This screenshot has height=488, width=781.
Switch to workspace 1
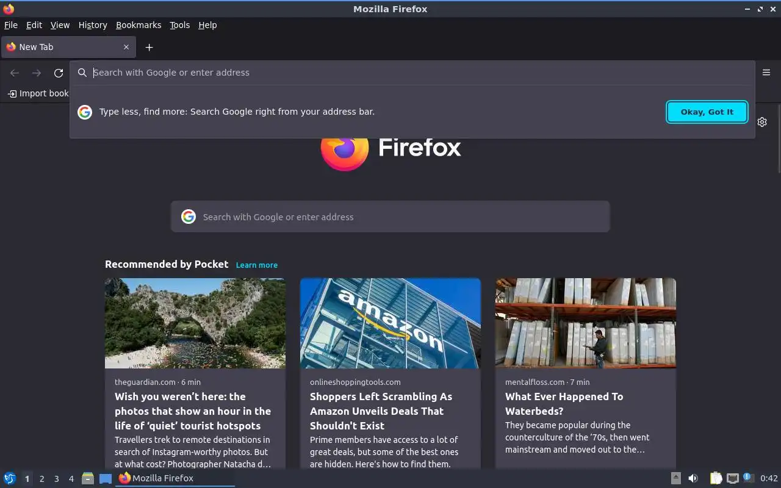(27, 479)
